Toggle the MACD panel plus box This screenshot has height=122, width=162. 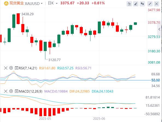(x=17, y=91)
